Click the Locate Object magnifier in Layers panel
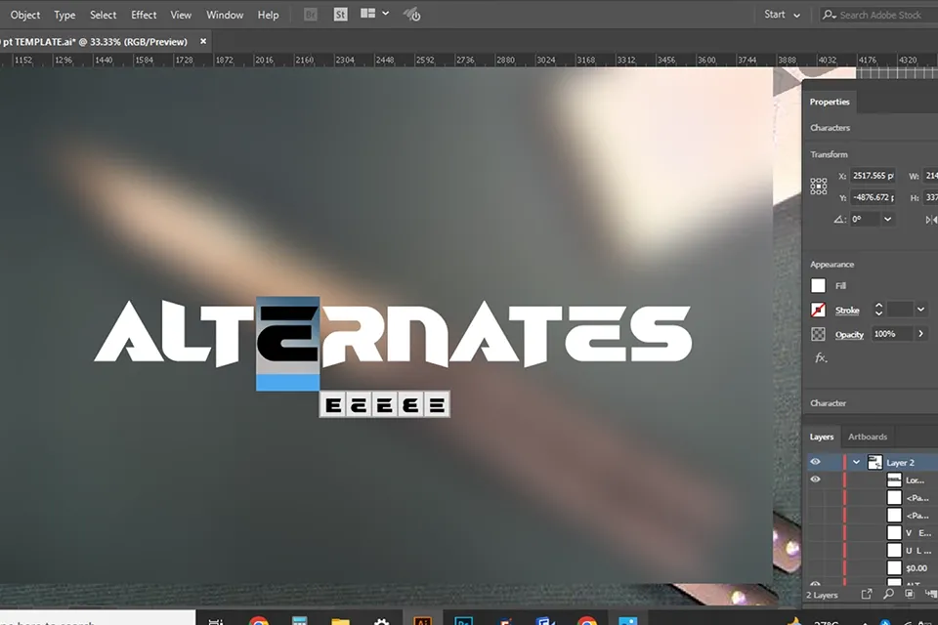Screen dimensions: 938x625 tap(888, 593)
